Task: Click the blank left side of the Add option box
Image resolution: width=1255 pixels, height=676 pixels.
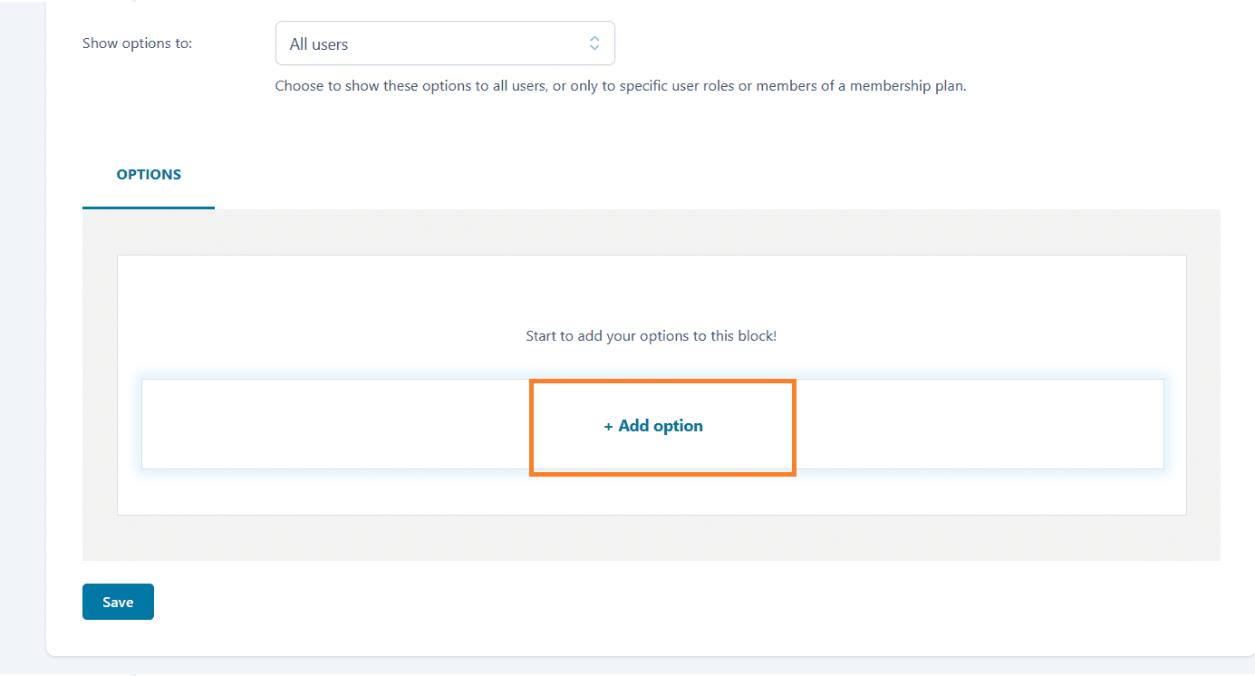Action: coord(335,424)
